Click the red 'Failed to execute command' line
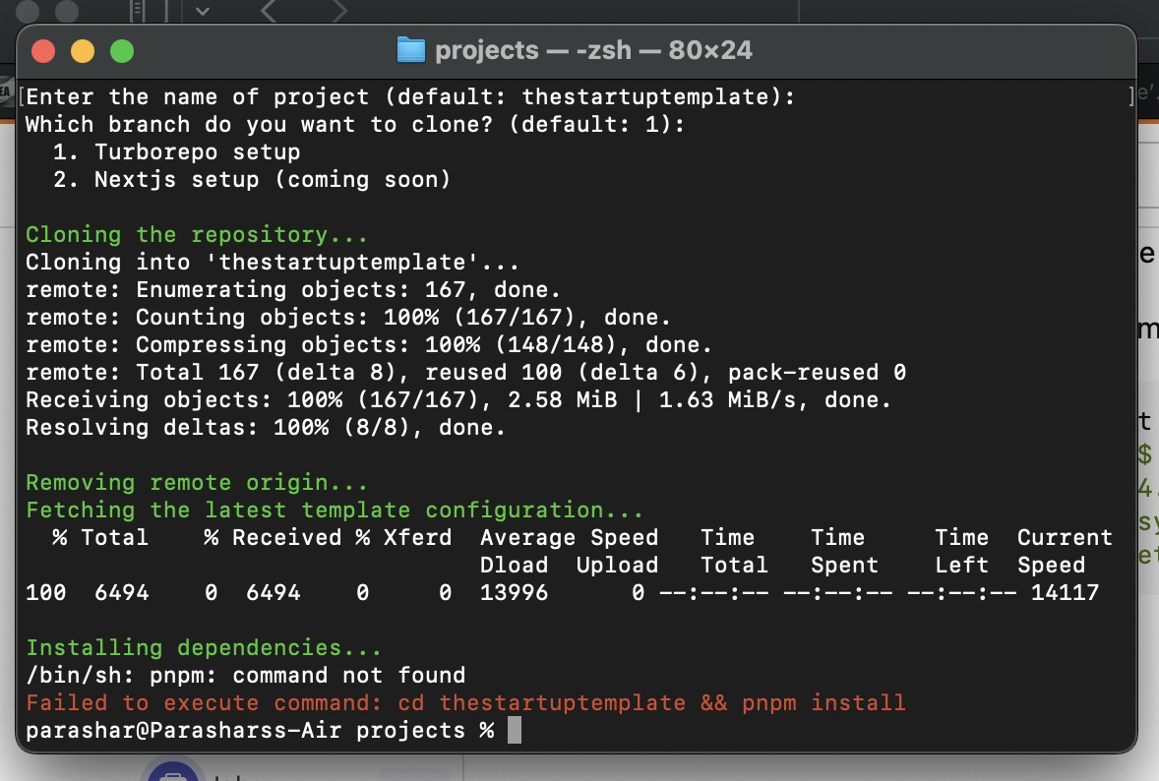The height and width of the screenshot is (781, 1159). (x=464, y=703)
